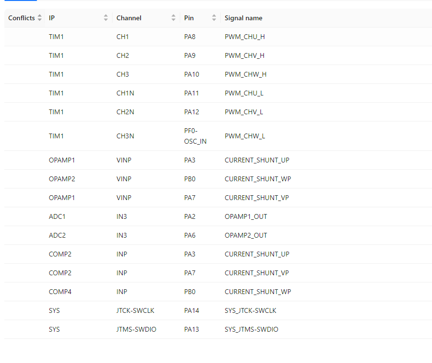Select the ADC2 IP cell
This screenshot has width=432, height=363.
point(57,235)
